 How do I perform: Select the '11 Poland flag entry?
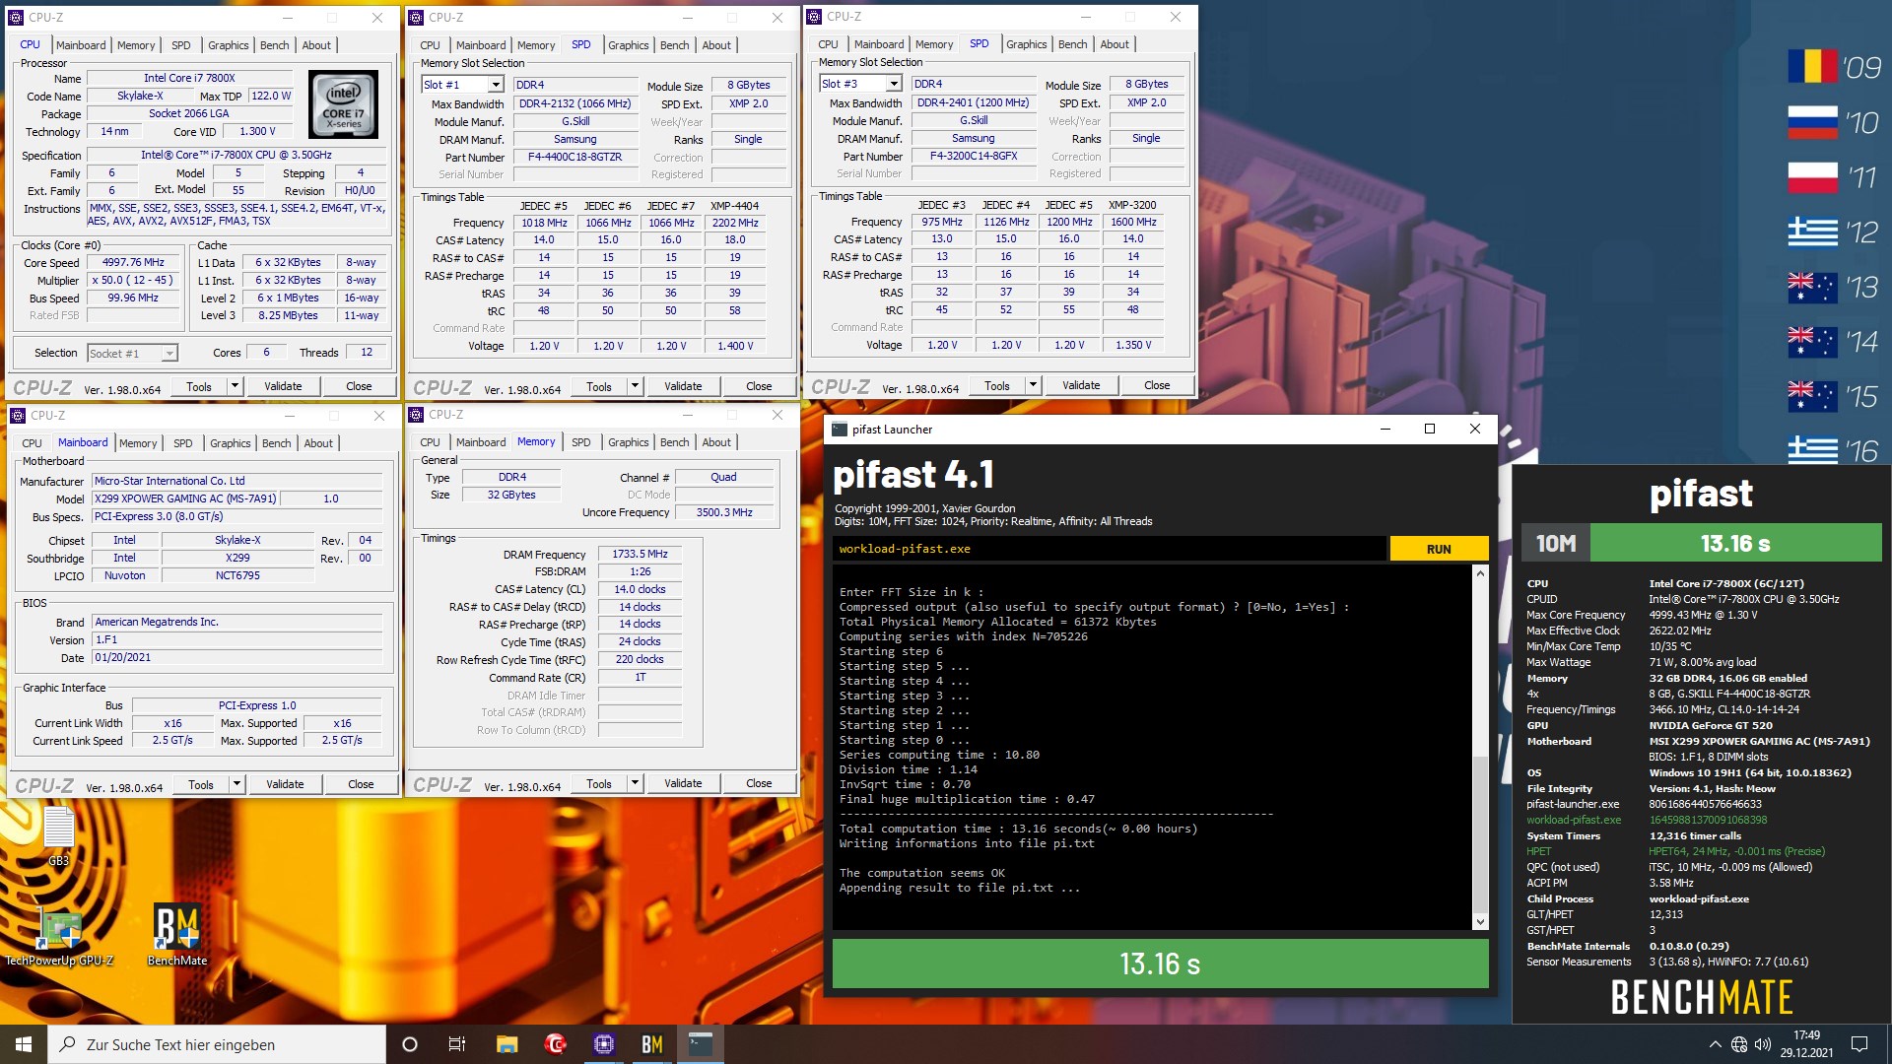point(1834,177)
